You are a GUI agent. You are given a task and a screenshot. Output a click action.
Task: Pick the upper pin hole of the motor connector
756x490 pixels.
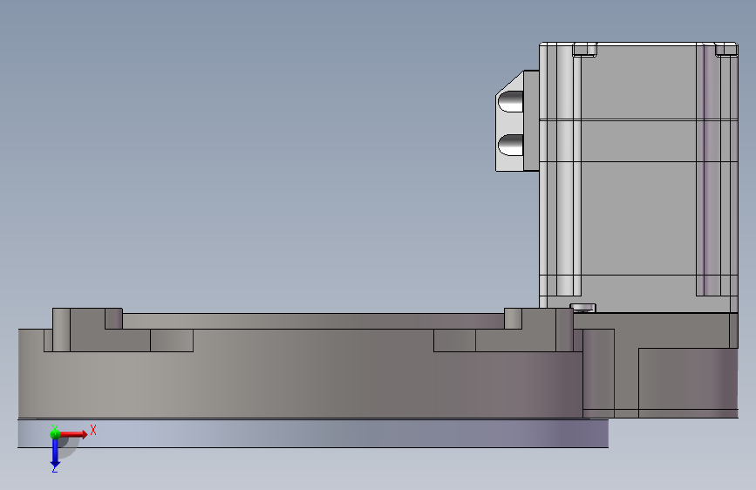510,101
